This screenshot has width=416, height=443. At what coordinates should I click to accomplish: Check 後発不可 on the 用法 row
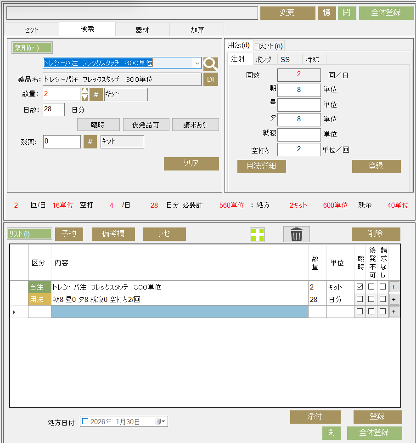[372, 299]
